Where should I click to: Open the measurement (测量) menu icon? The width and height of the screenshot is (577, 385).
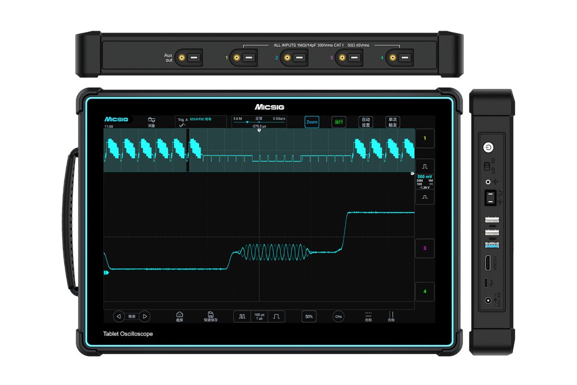[x=151, y=121]
